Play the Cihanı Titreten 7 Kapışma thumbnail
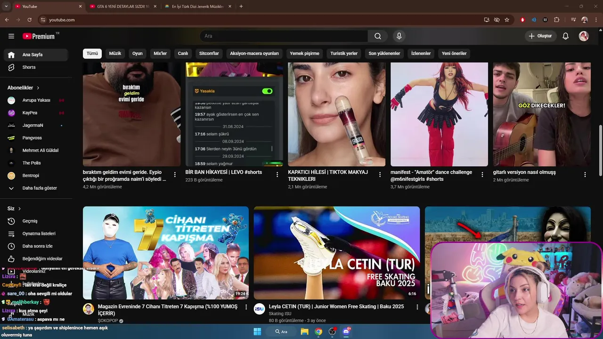Image resolution: width=603 pixels, height=339 pixels. tap(166, 253)
